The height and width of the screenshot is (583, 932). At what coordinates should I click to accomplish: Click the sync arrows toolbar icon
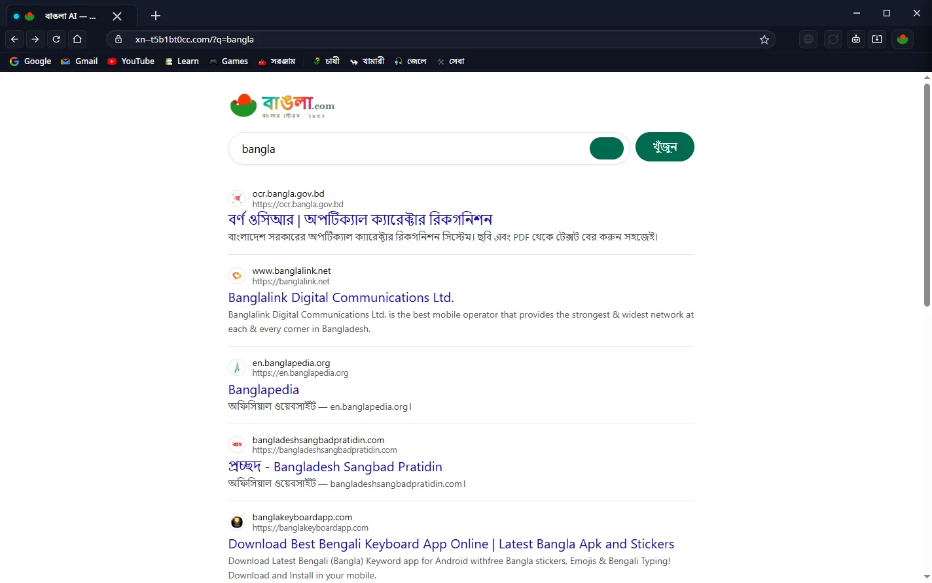click(x=833, y=39)
